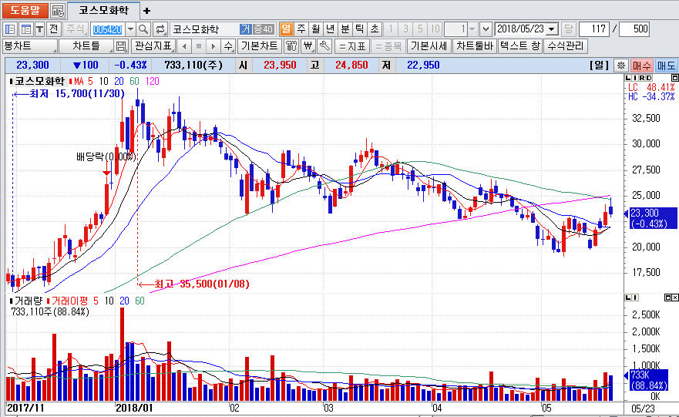
Task: Open the 수식관리 formula manager button
Action: pos(566,45)
